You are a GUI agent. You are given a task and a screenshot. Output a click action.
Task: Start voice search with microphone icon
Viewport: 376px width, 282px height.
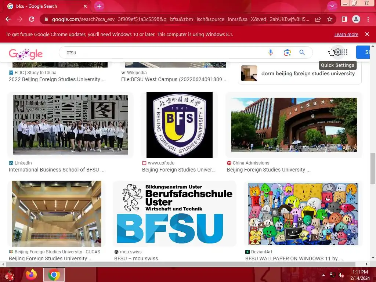(x=271, y=53)
